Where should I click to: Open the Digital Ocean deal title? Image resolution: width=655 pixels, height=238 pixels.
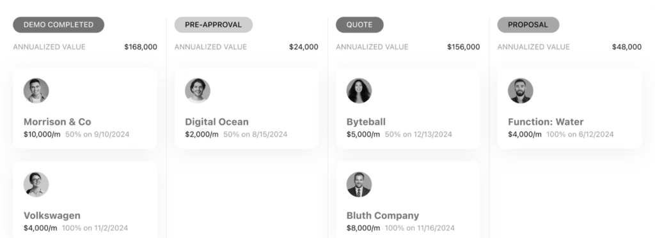tap(217, 122)
